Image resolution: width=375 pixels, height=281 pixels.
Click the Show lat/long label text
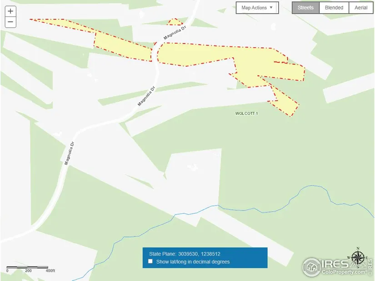[x=193, y=261]
